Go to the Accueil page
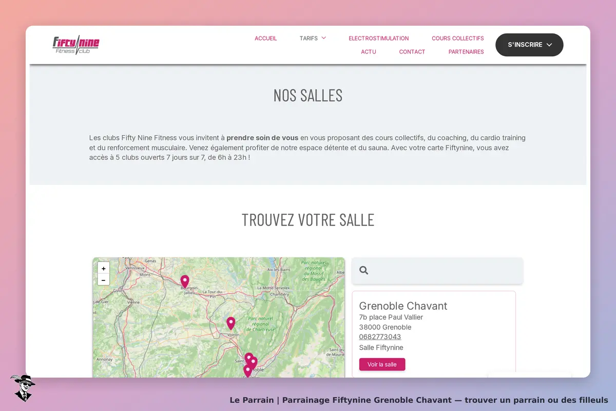Image resolution: width=616 pixels, height=411 pixels. pyautogui.click(x=266, y=39)
